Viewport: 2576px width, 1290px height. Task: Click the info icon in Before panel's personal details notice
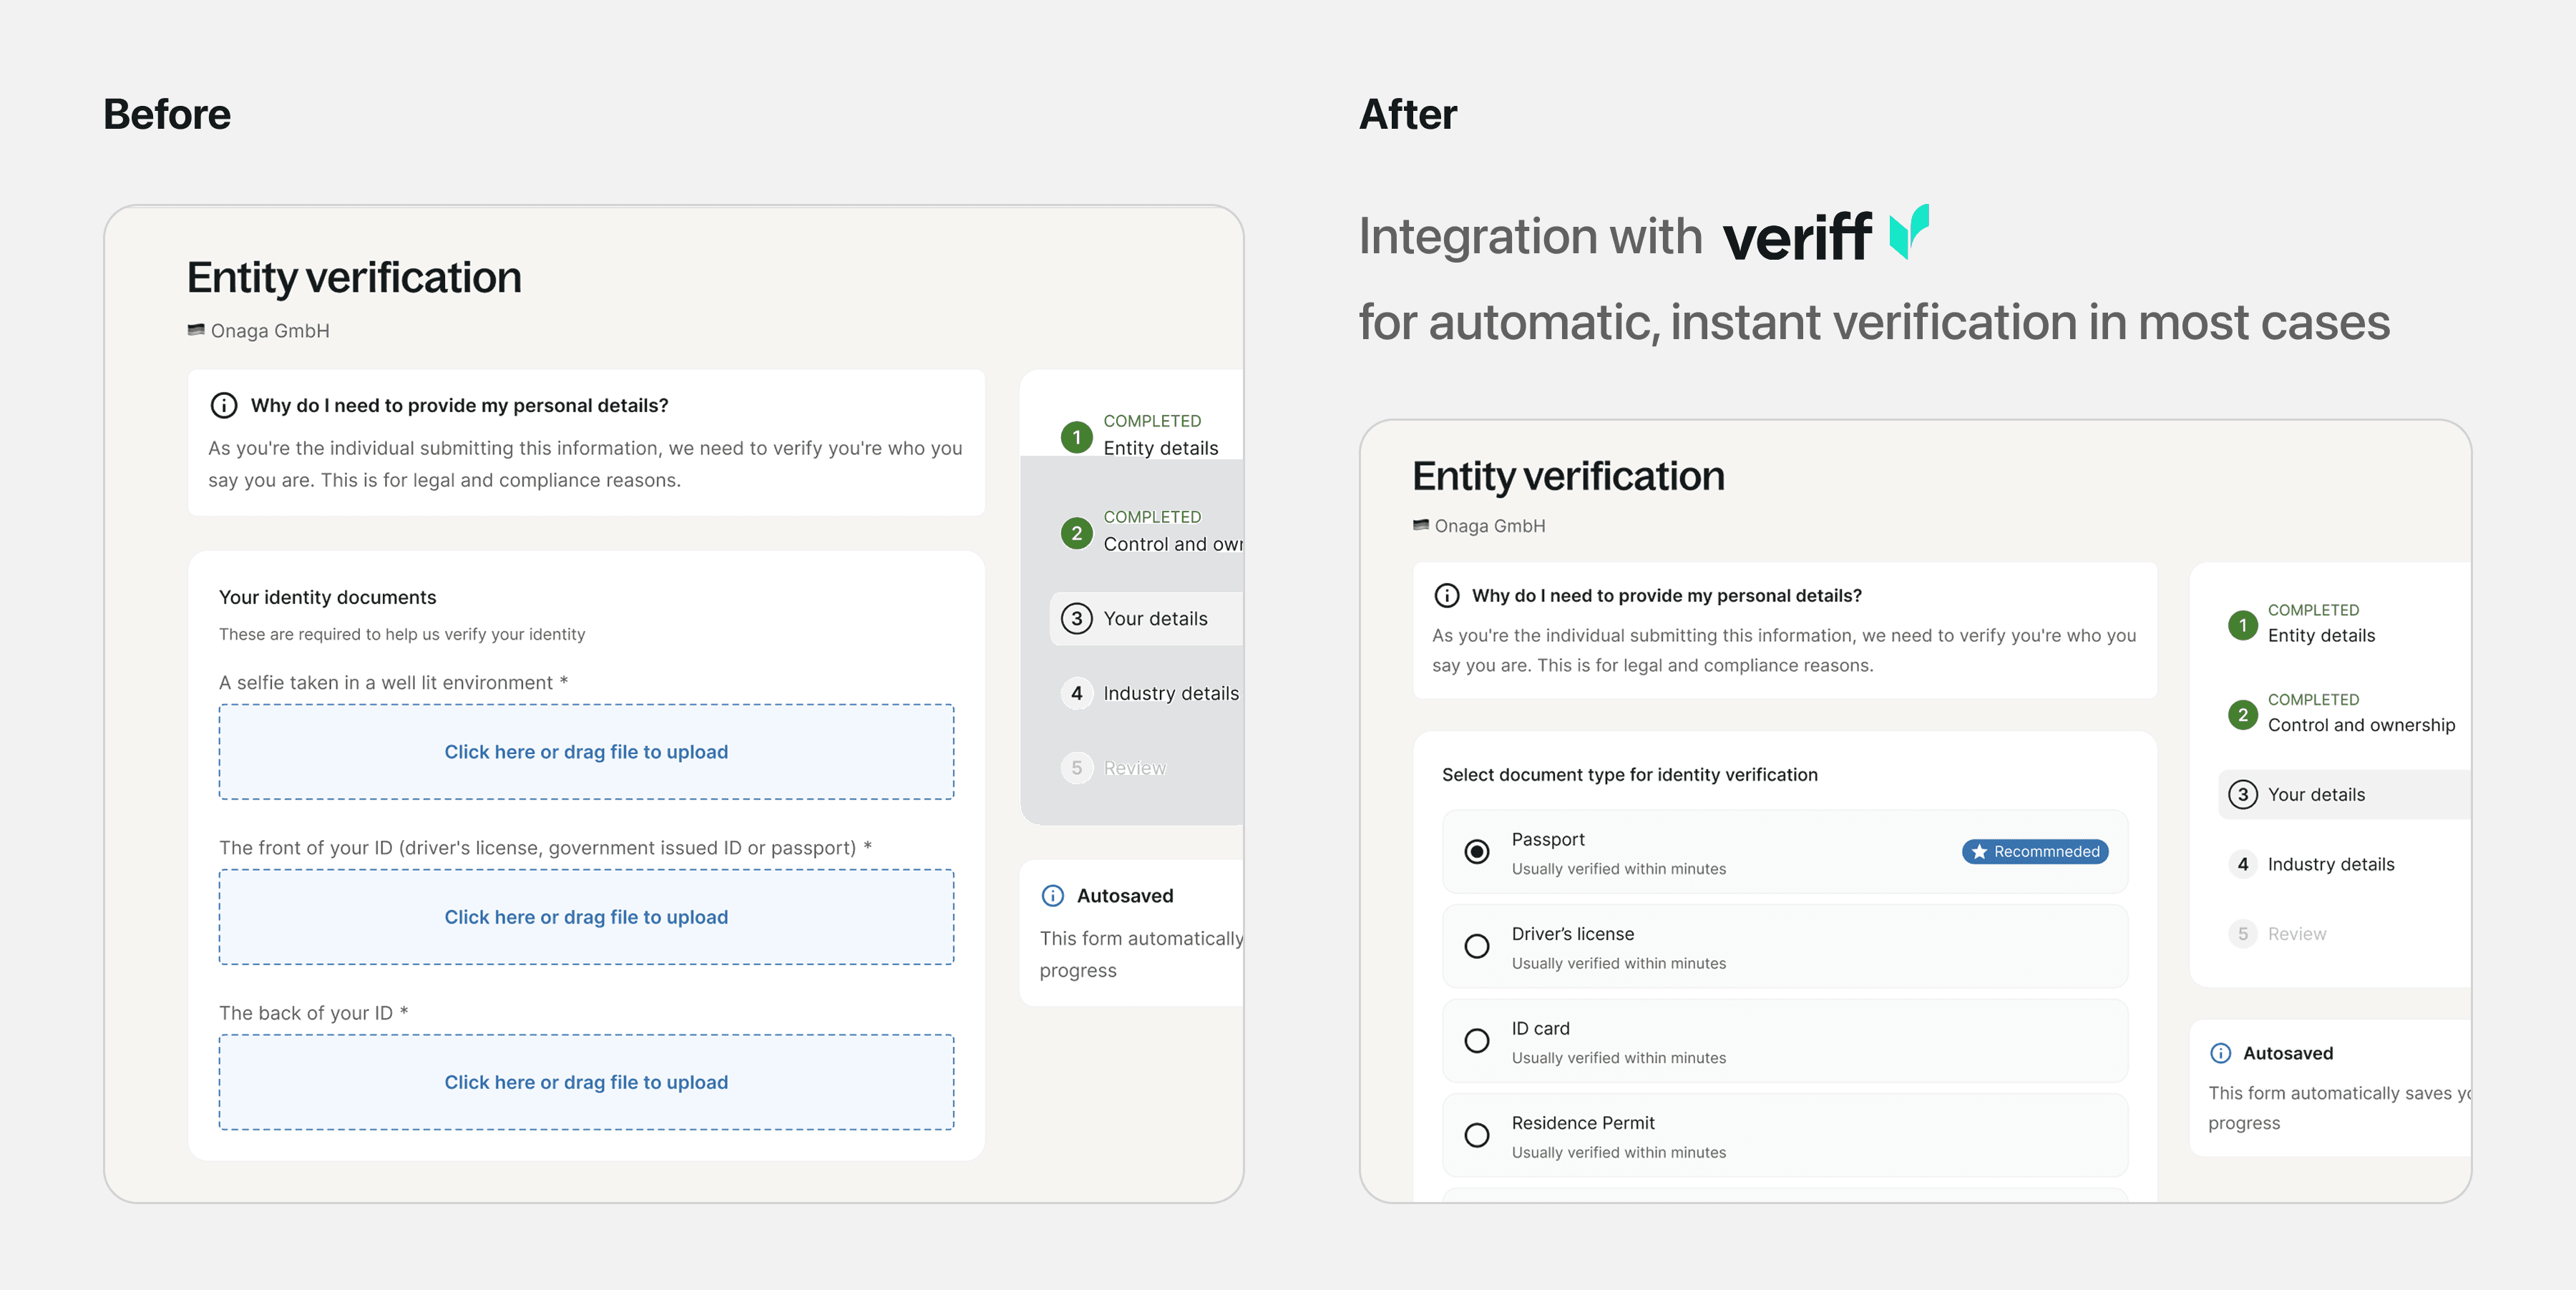tap(224, 405)
